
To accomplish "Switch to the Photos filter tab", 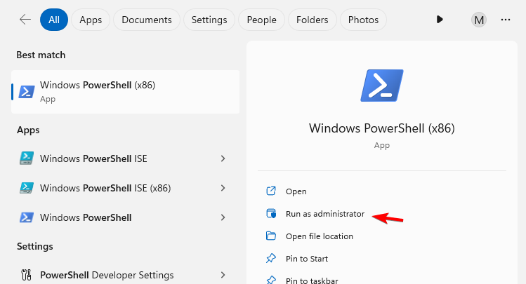I will (x=363, y=20).
